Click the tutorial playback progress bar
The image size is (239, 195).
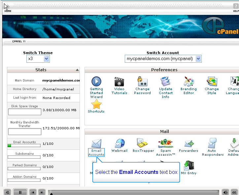pos(133,192)
